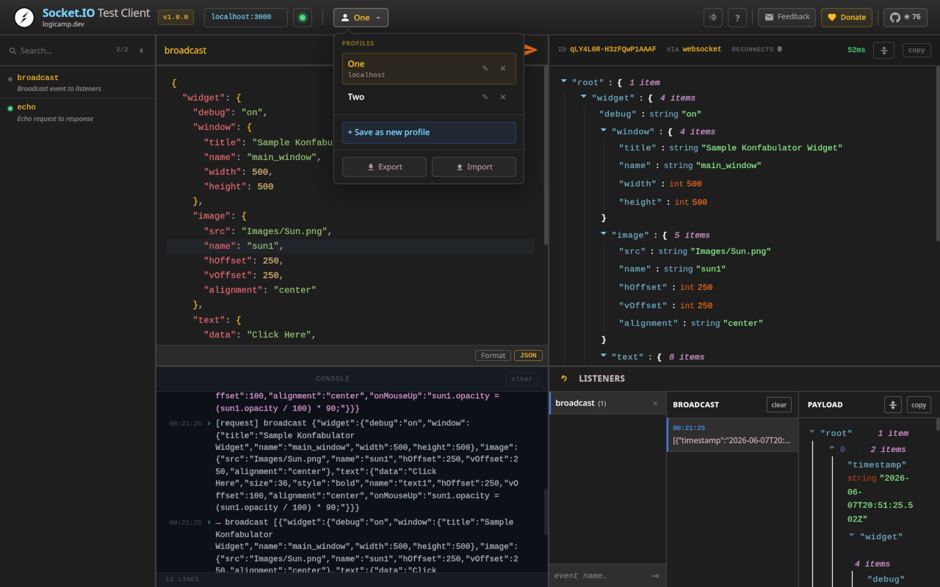Edit profile One with pencil icon
This screenshot has width=940, height=587.
485,68
